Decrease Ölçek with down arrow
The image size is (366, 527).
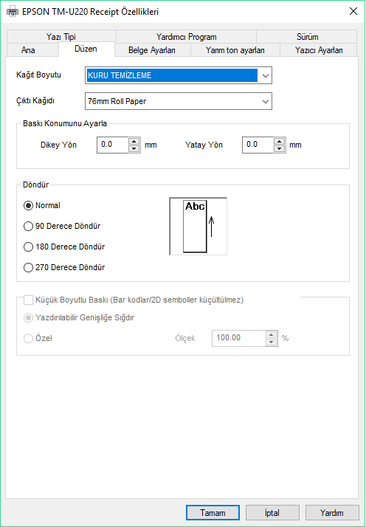(x=272, y=342)
